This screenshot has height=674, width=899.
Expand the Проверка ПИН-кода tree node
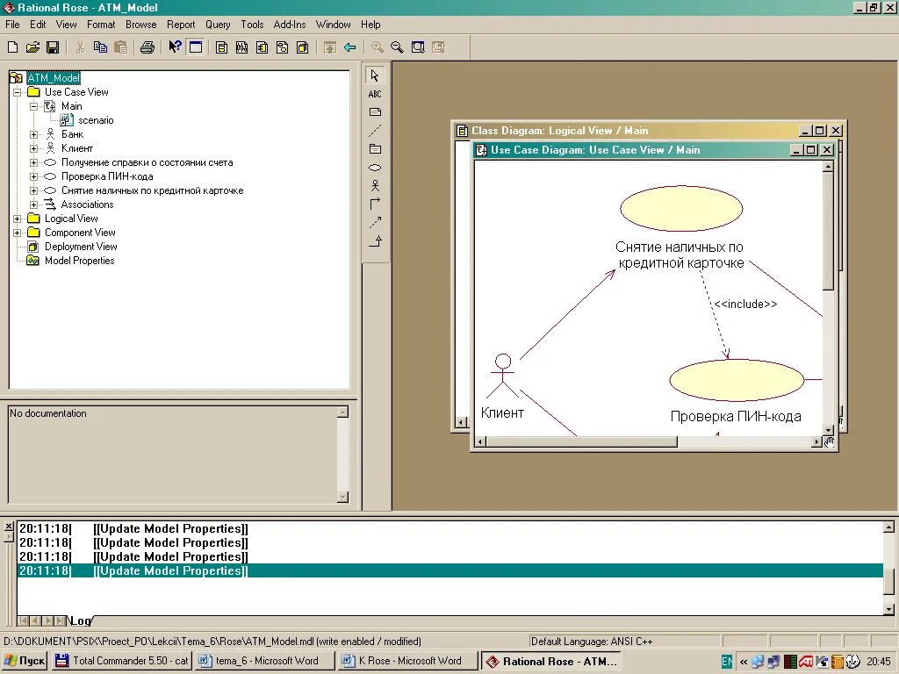34,176
